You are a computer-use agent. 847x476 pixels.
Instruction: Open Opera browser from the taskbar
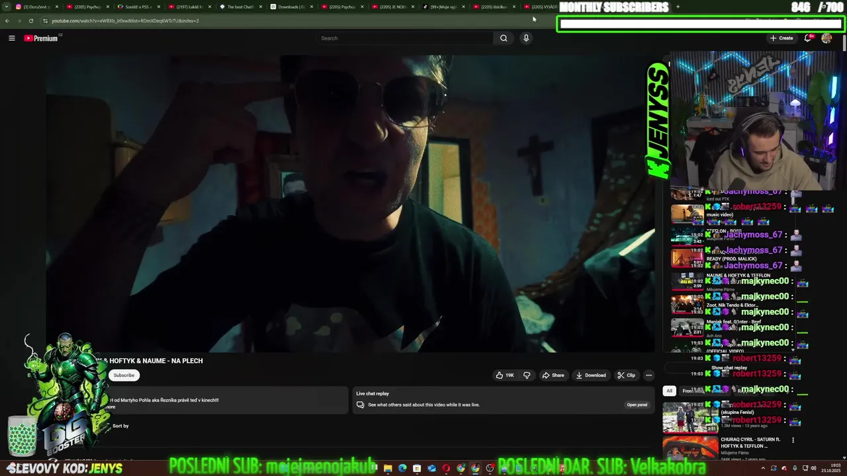tap(446, 468)
